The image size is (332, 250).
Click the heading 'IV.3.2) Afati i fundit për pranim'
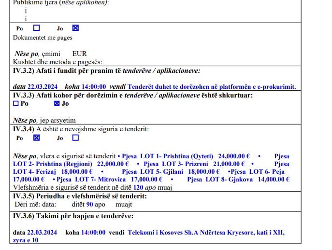pos(67,70)
